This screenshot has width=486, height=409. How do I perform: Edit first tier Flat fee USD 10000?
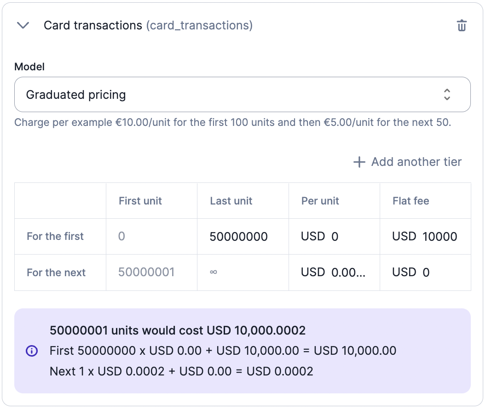click(440, 237)
